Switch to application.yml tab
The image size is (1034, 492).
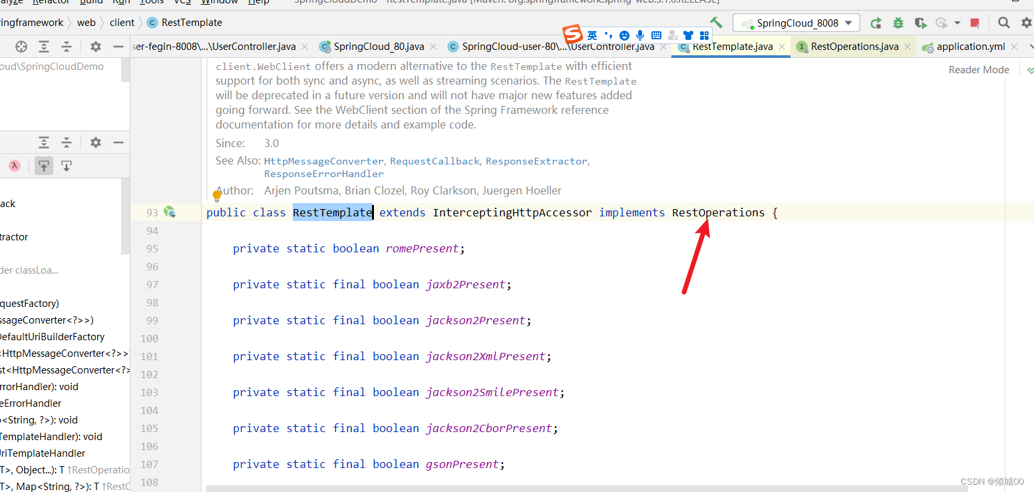pyautogui.click(x=971, y=47)
